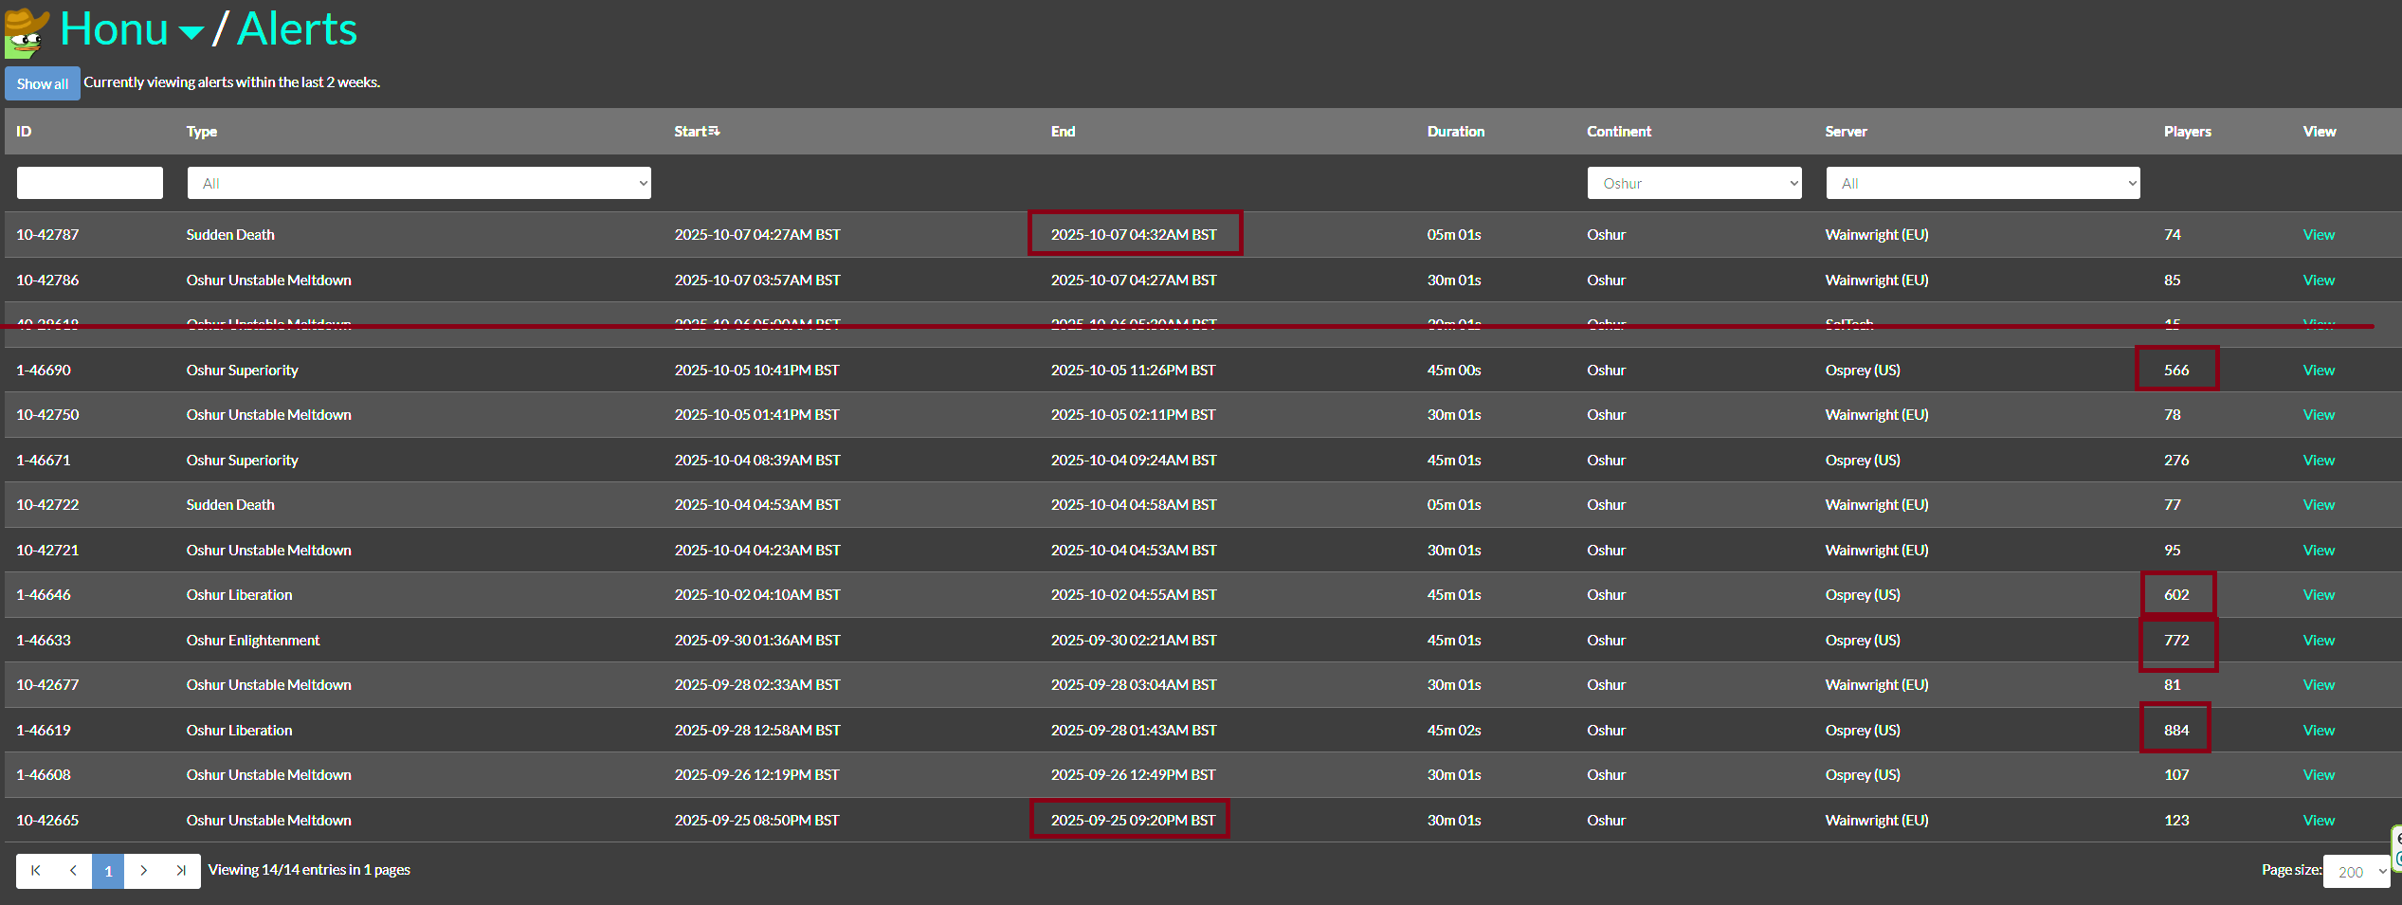This screenshot has width=2402, height=905.
Task: Focus the ID filter input field
Action: tap(90, 183)
